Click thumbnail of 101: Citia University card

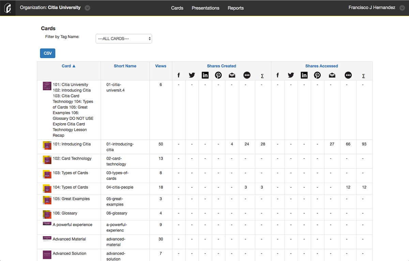pos(47,86)
